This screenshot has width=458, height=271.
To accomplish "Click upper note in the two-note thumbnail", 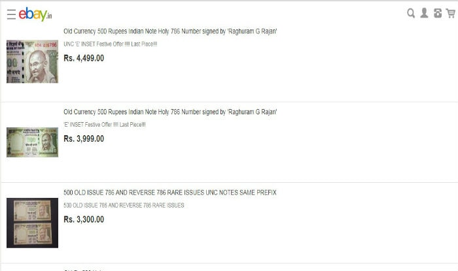I will [33, 210].
